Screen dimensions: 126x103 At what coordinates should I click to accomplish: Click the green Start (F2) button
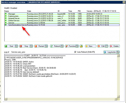pyautogui.click(x=11, y=46)
